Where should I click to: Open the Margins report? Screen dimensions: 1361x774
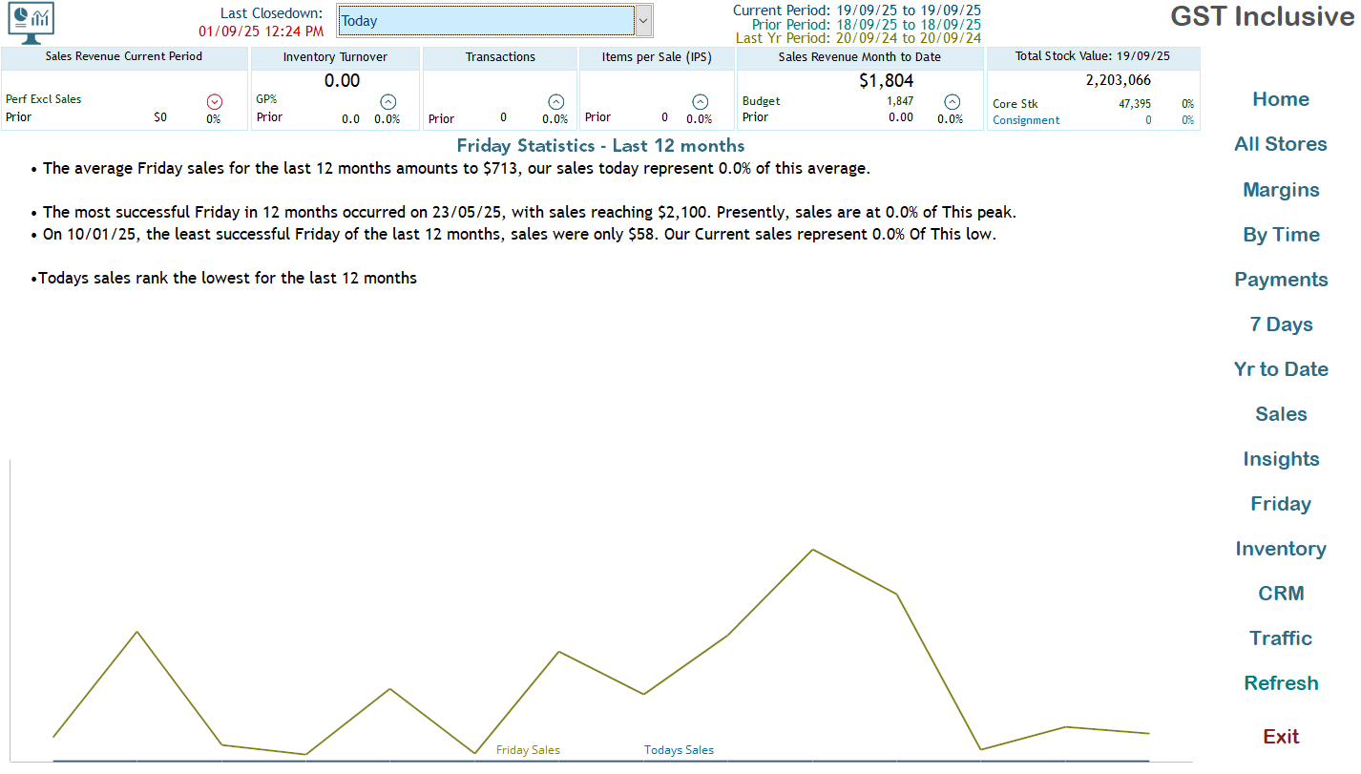[1280, 190]
